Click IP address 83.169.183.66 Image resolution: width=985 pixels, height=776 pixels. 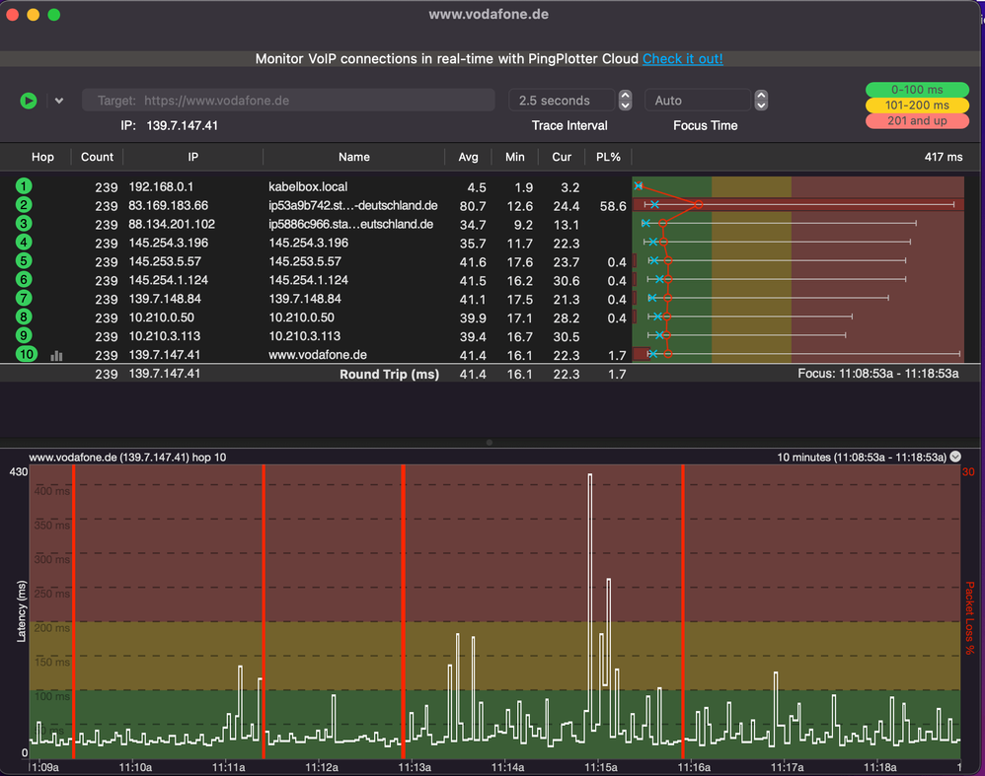pyautogui.click(x=169, y=205)
